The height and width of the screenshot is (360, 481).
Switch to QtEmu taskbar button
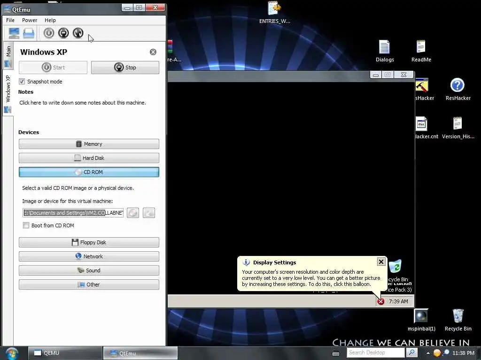(x=140, y=353)
